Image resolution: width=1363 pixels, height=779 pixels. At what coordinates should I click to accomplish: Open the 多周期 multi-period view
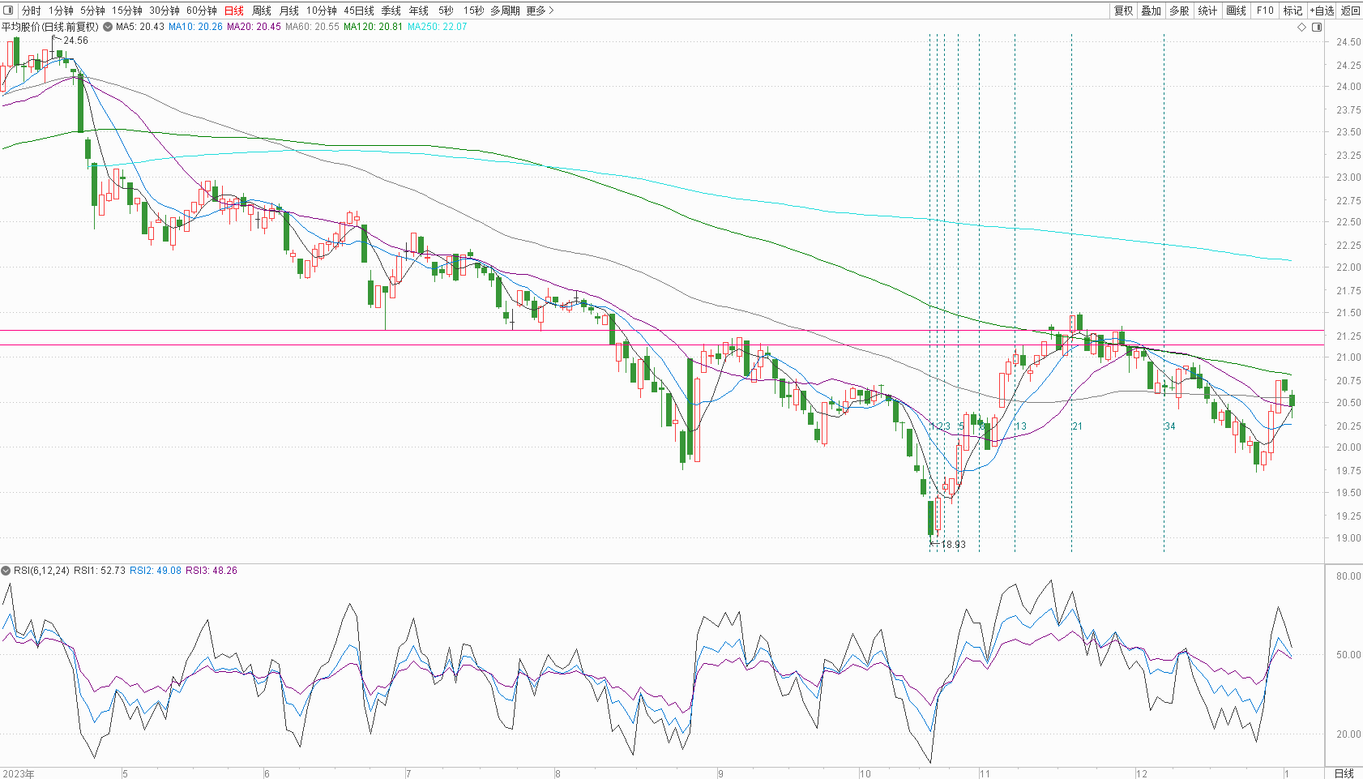coord(505,11)
